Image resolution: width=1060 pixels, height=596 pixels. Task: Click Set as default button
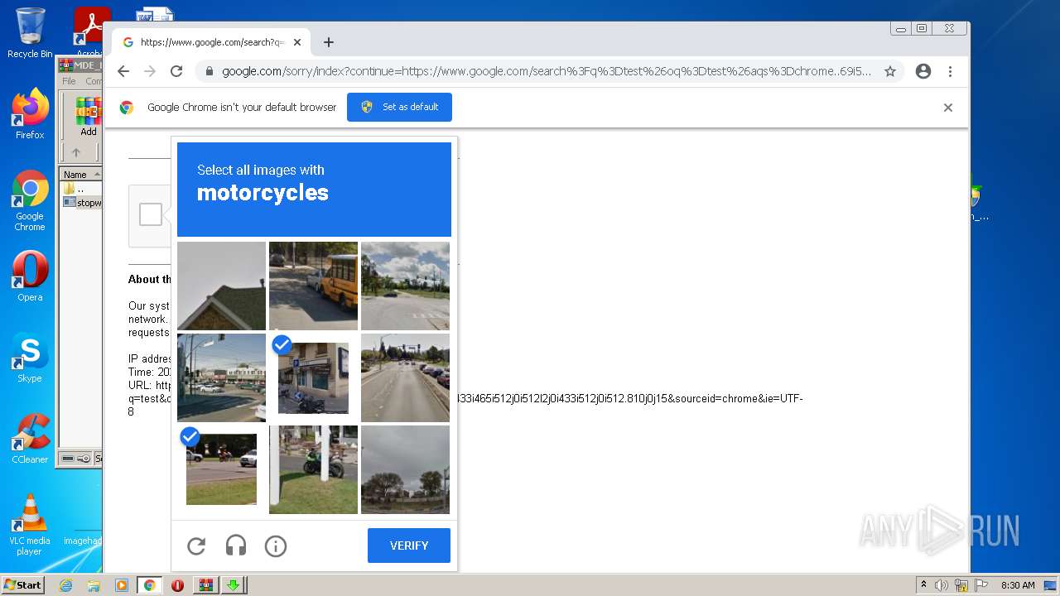(x=399, y=107)
